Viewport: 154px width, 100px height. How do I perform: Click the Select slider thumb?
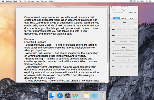click(114, 56)
